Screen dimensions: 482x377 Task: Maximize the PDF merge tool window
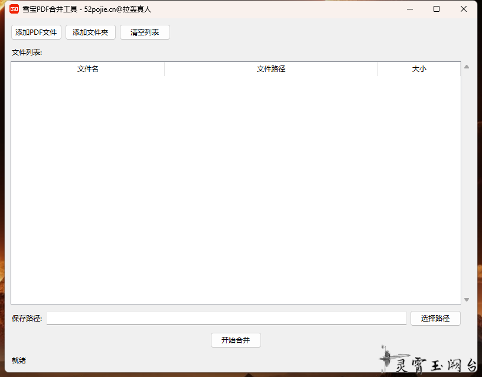click(437, 9)
